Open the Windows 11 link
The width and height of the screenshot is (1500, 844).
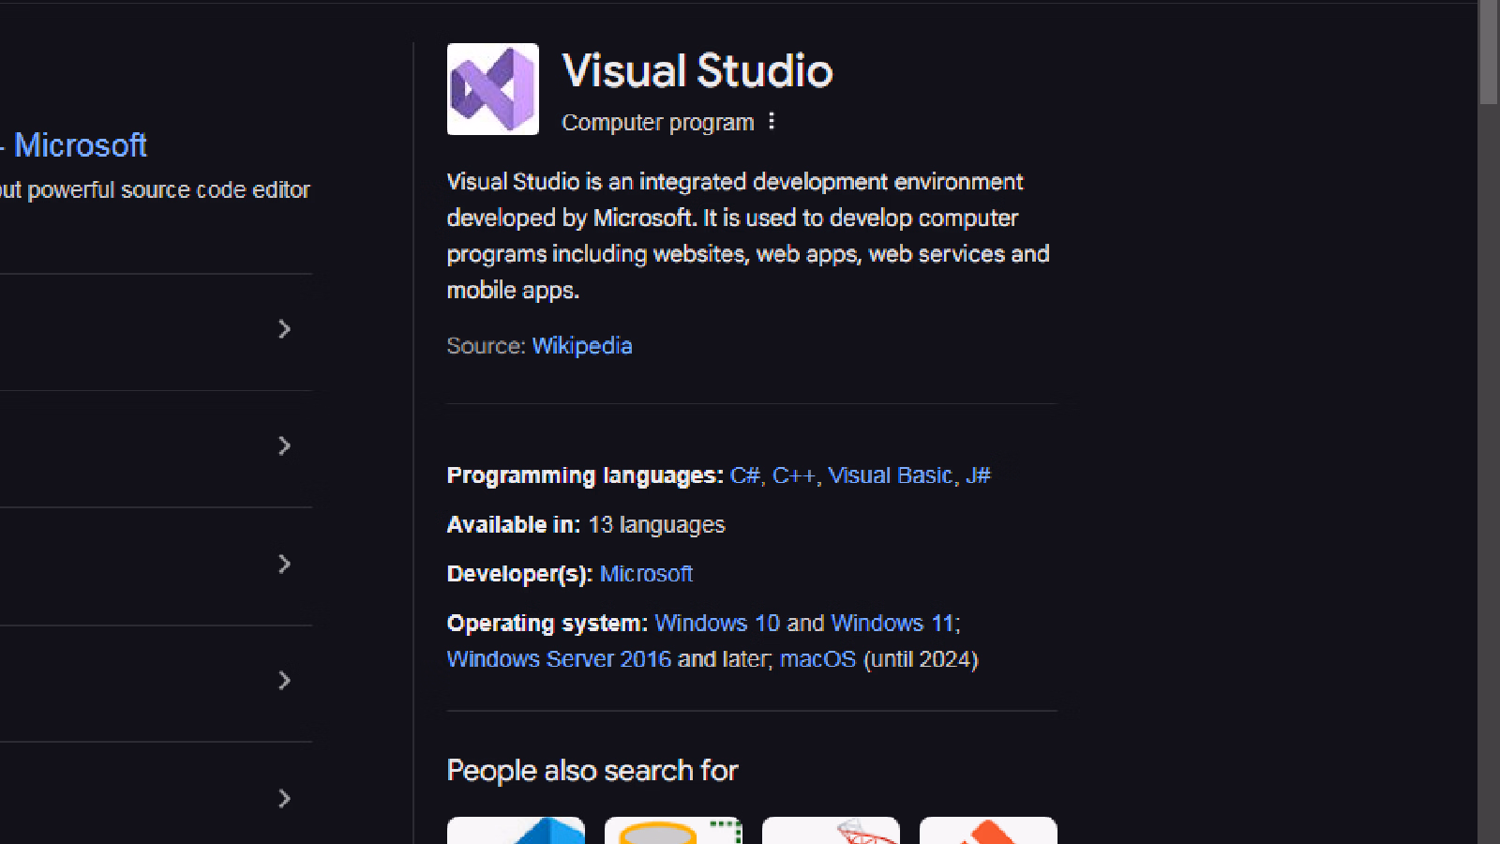click(892, 624)
